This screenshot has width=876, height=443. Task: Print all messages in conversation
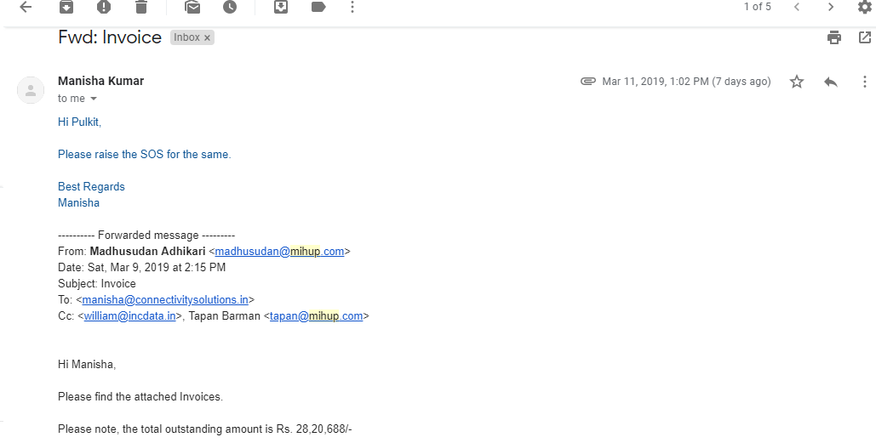[834, 37]
